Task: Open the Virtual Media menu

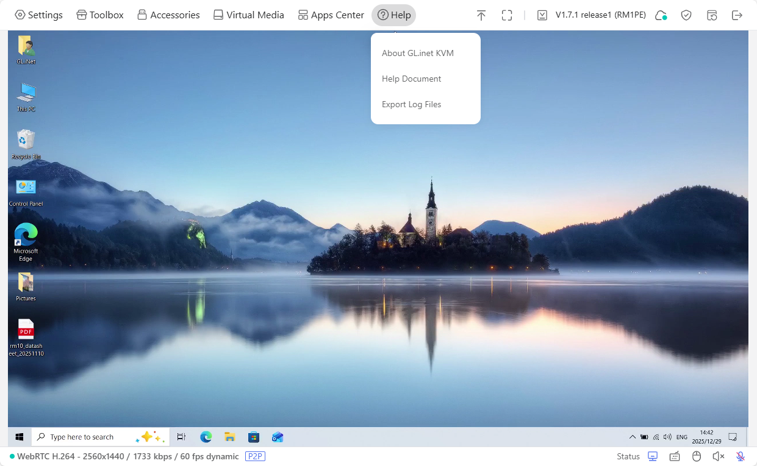Action: 248,15
